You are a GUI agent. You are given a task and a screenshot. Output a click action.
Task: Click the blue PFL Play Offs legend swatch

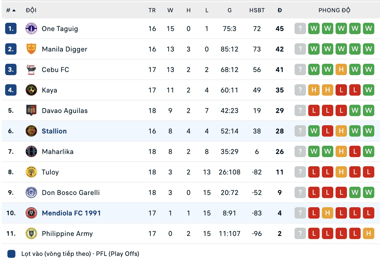[11, 254]
